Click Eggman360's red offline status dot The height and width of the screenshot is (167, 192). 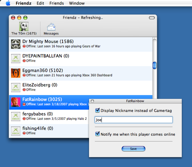(24, 75)
